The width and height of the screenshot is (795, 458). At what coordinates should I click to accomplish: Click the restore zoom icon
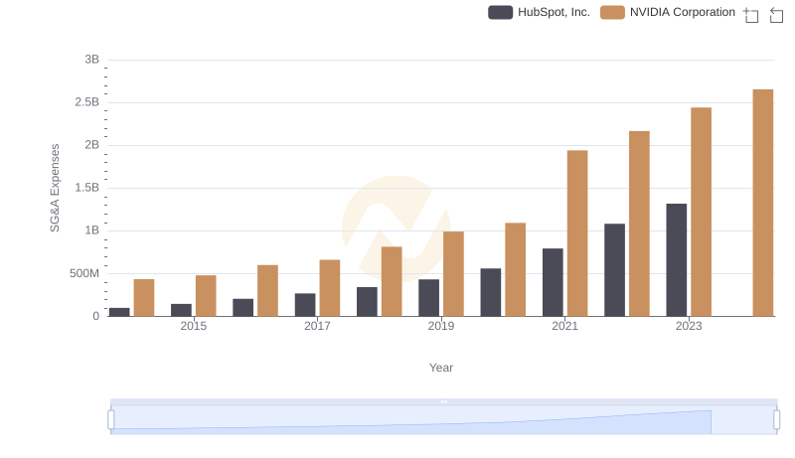(x=776, y=15)
